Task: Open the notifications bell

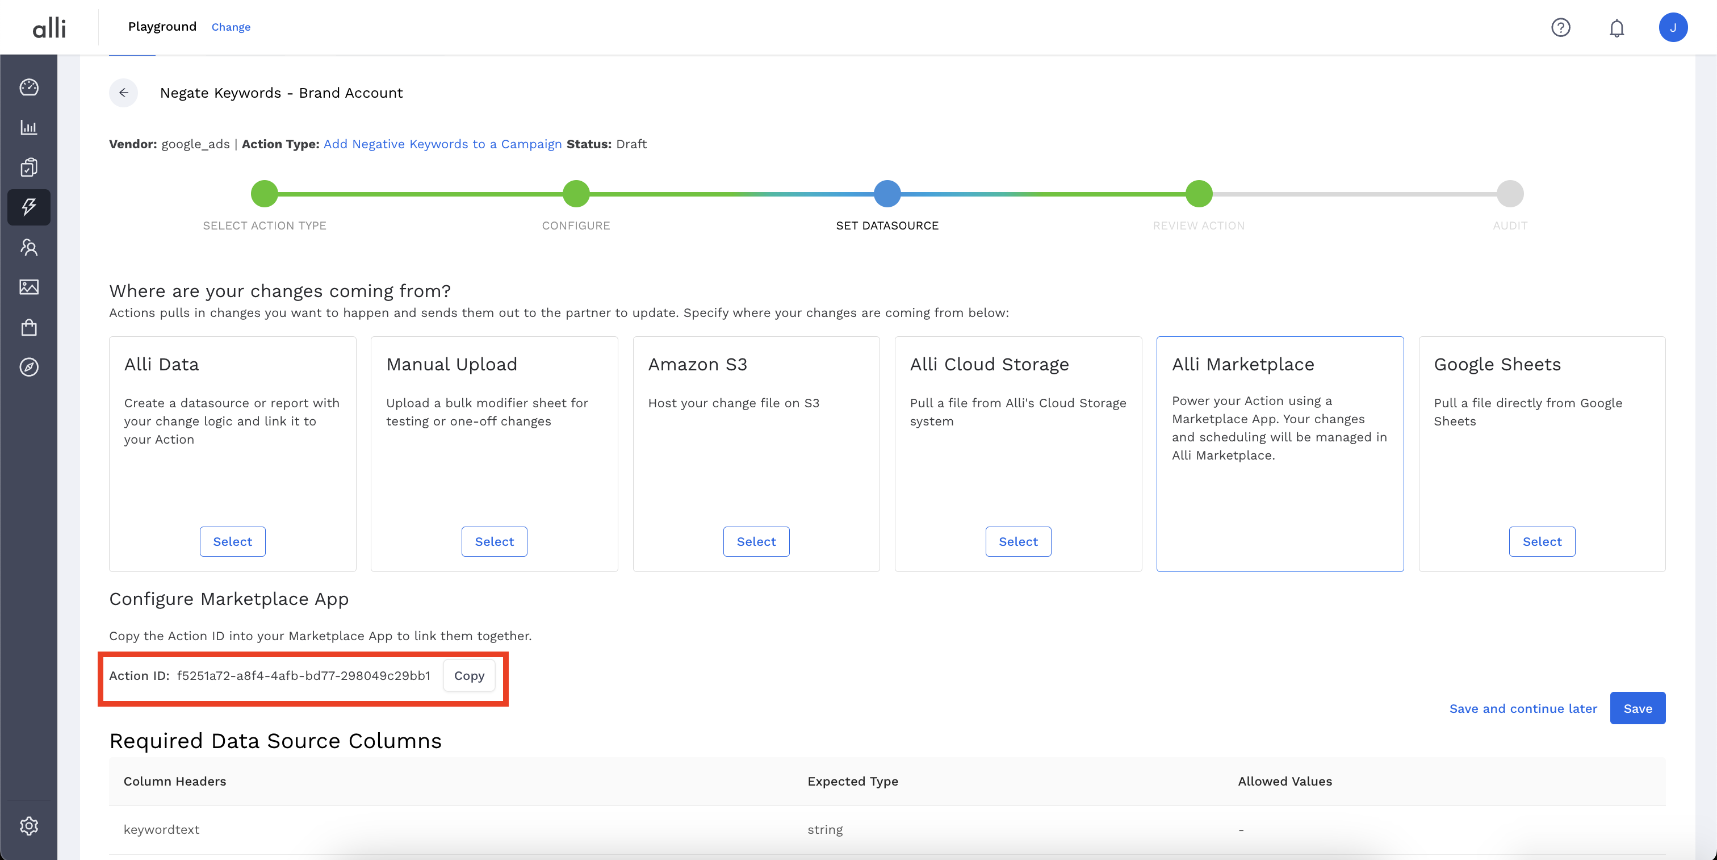Action: (1617, 28)
